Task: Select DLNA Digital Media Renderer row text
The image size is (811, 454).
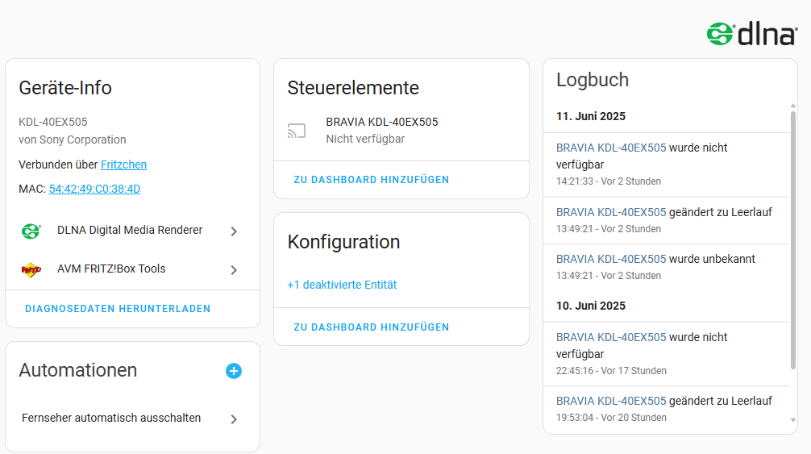Action: pos(130,230)
